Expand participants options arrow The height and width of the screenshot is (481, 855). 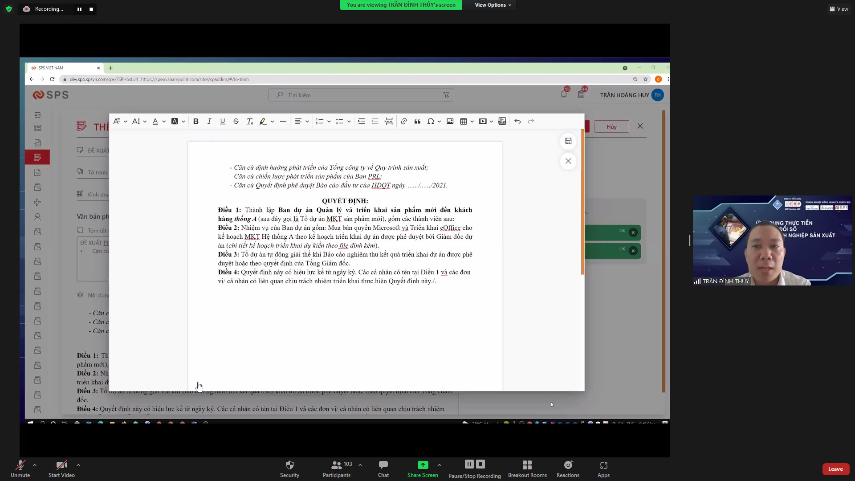[x=360, y=465]
